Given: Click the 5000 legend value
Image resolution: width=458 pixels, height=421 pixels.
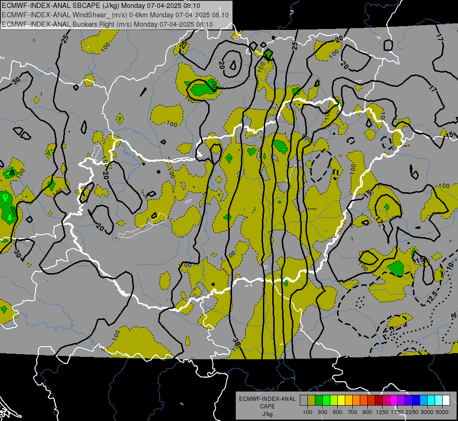Looking at the screenshot, I should pos(442,412).
